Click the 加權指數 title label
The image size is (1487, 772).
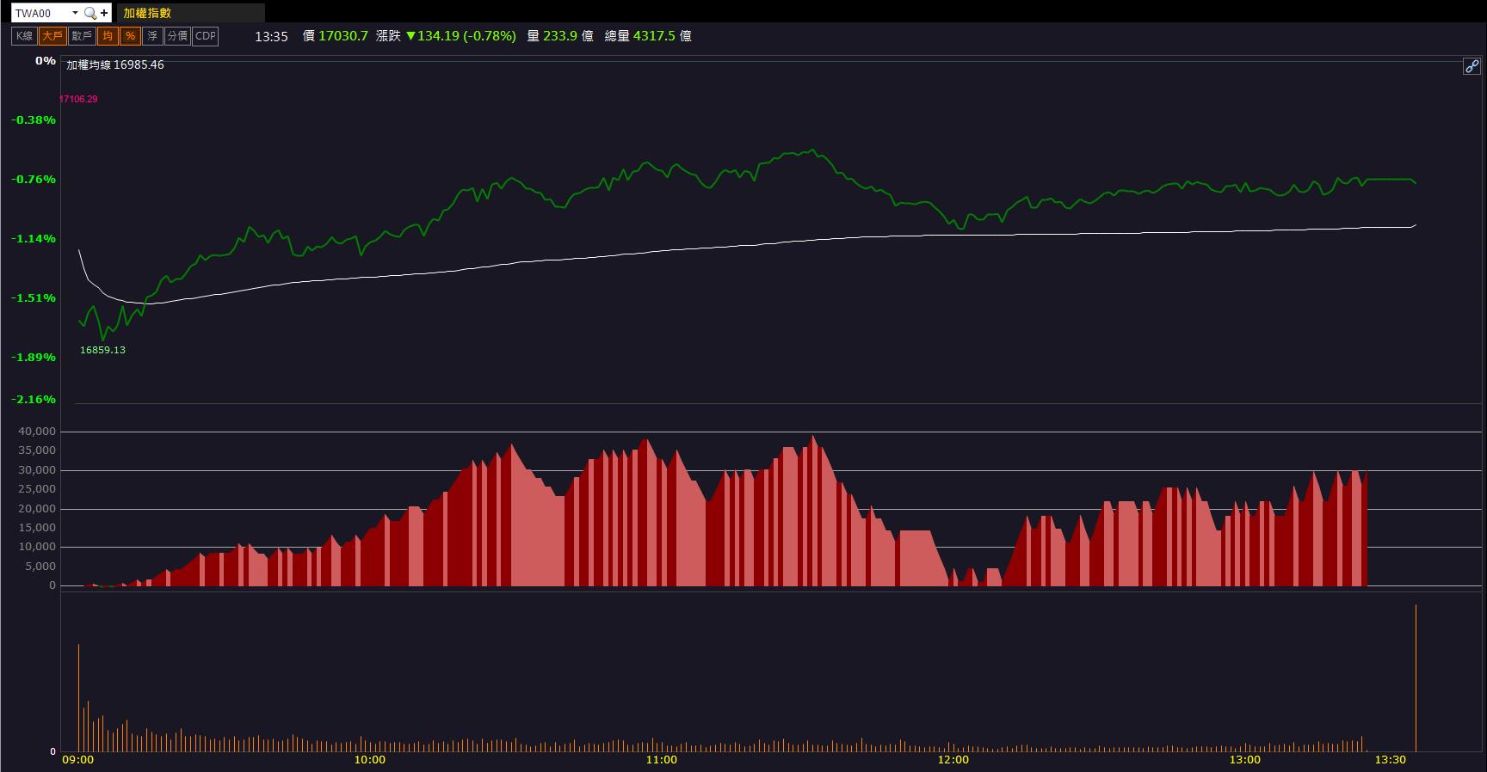pyautogui.click(x=147, y=13)
